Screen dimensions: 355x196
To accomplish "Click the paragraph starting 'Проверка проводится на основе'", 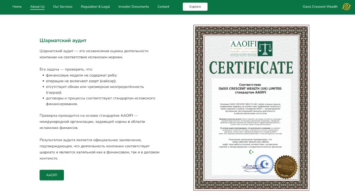I will [x=92, y=121].
